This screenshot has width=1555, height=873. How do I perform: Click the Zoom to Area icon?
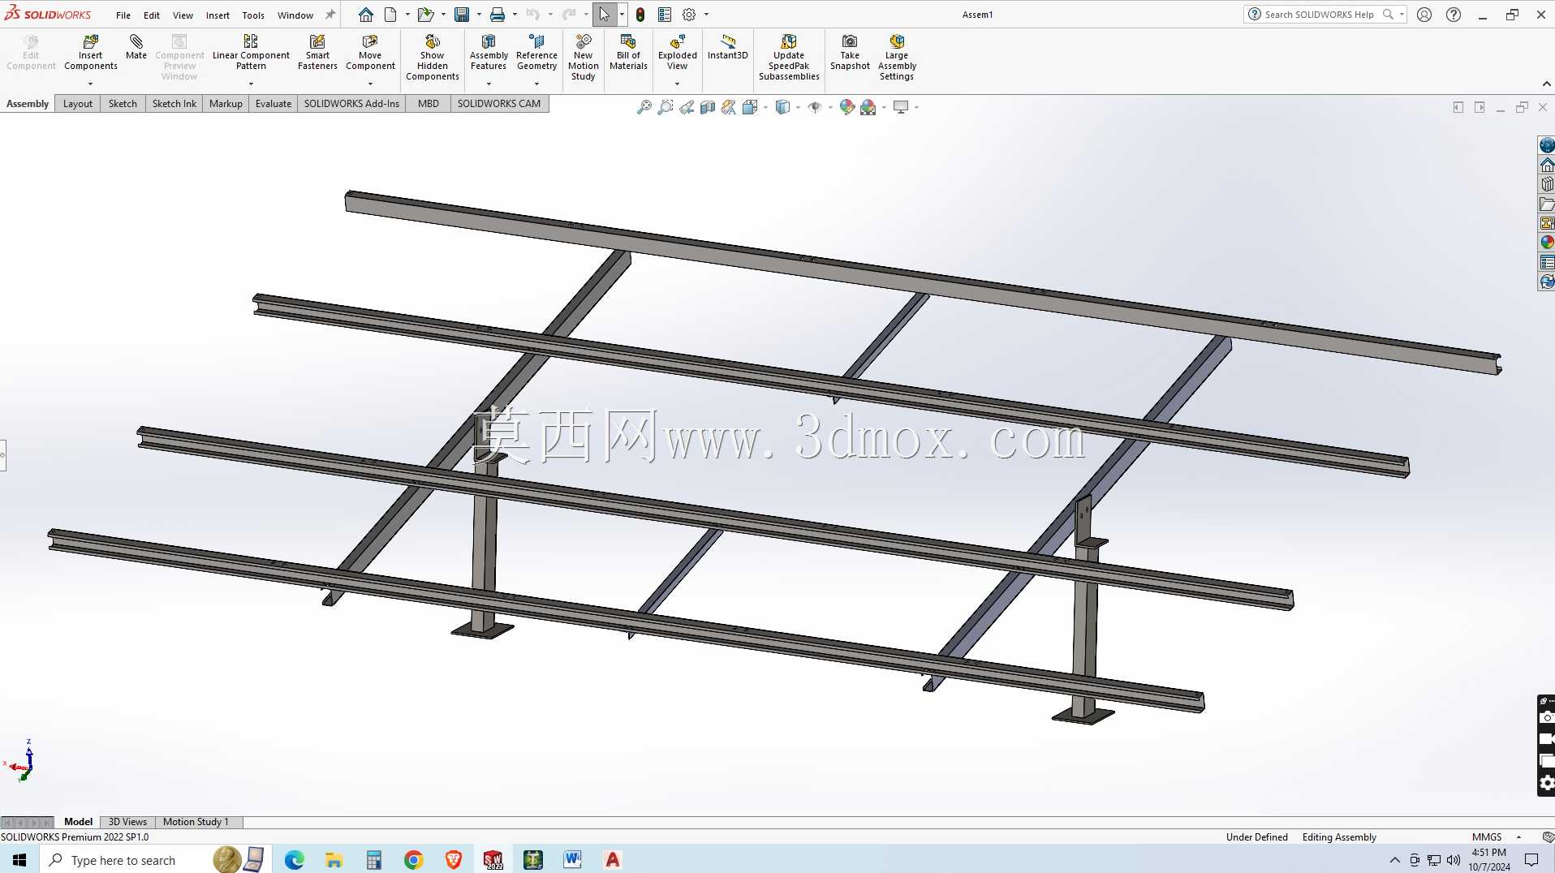tap(666, 107)
